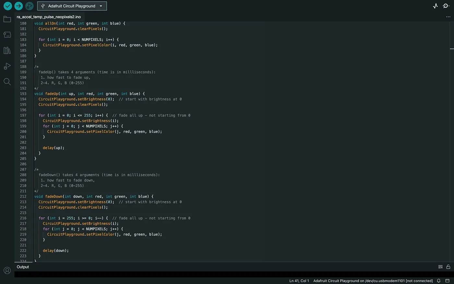Click the Output panel label
Screen dimensions: 454x284
tap(23, 267)
